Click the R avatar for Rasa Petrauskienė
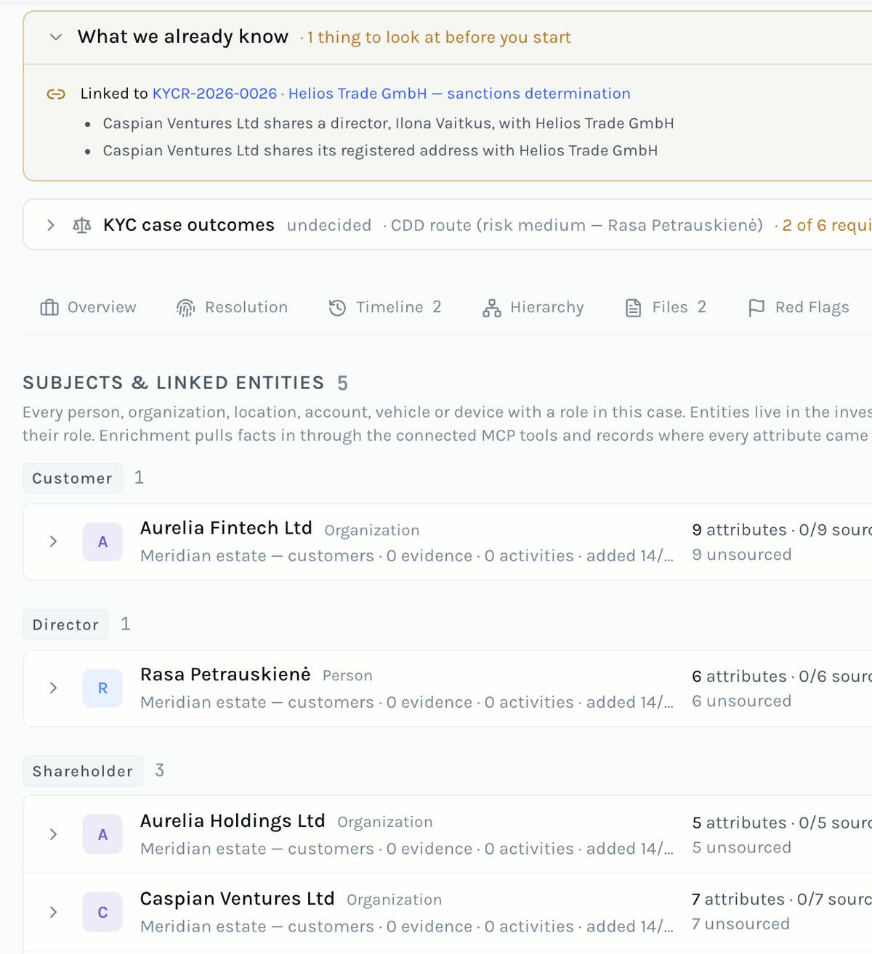Viewport: 872px width, 954px height. 102,688
